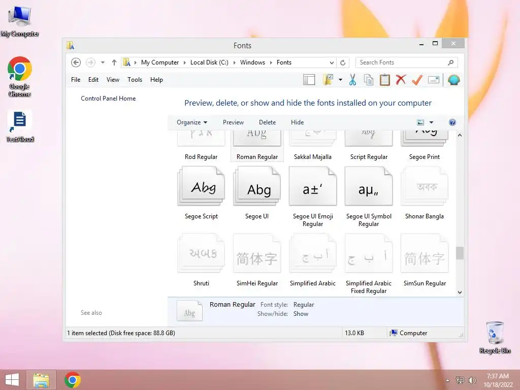
Task: Expand the view options dropdown arrow
Action: (x=431, y=122)
